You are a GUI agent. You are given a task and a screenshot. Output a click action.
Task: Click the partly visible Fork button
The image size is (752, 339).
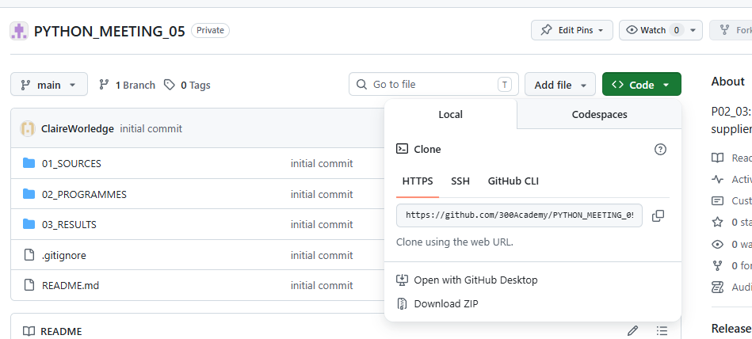[x=731, y=30]
